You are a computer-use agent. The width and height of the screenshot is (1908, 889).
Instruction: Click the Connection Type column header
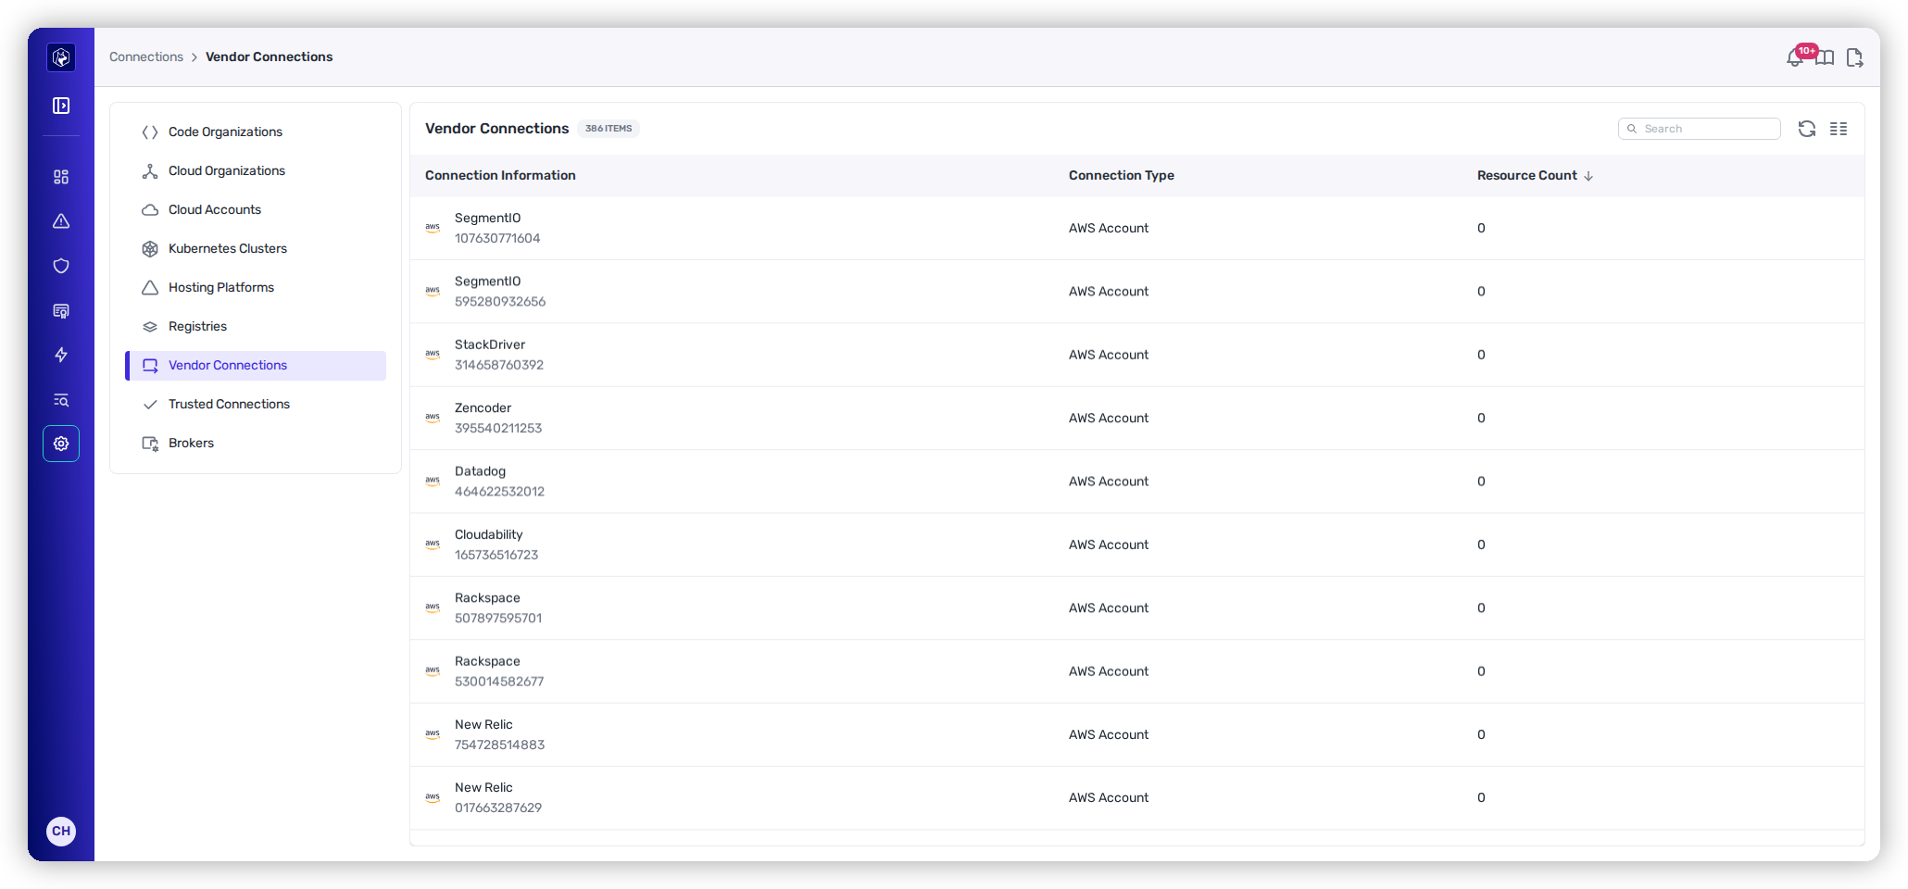coord(1121,176)
